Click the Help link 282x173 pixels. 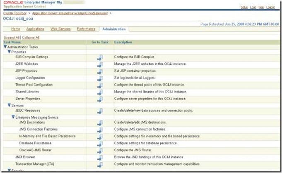pyautogui.click(x=261, y=7)
